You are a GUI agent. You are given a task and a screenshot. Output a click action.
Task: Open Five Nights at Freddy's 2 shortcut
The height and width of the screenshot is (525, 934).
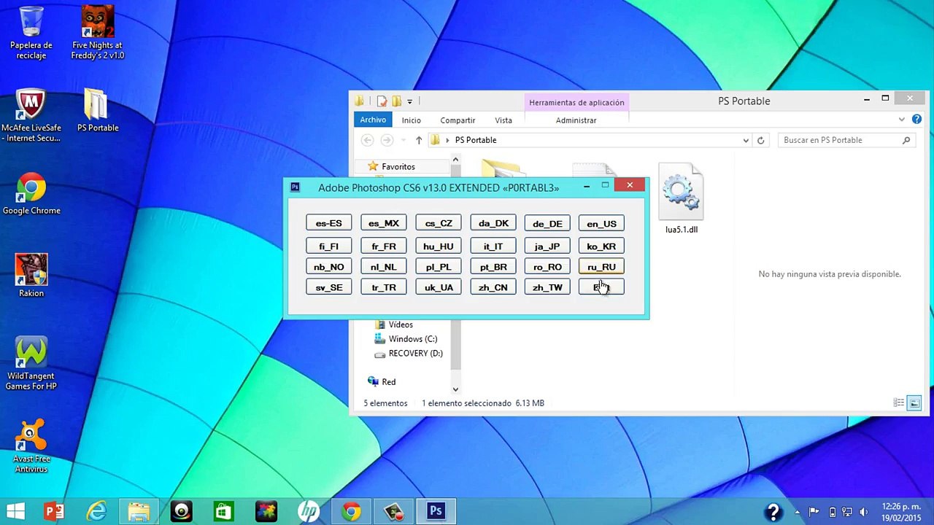point(97,33)
